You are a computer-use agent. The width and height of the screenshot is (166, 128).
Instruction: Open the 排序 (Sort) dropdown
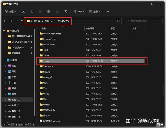pyautogui.click(x=79, y=11)
